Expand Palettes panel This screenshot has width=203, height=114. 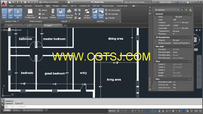click(x=65, y=21)
